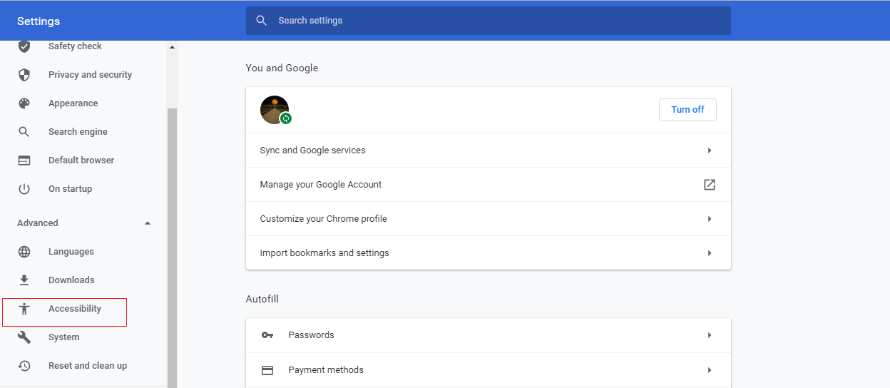Image resolution: width=890 pixels, height=388 pixels.
Task: Click the Reset and clean up history icon
Action: [x=24, y=366]
